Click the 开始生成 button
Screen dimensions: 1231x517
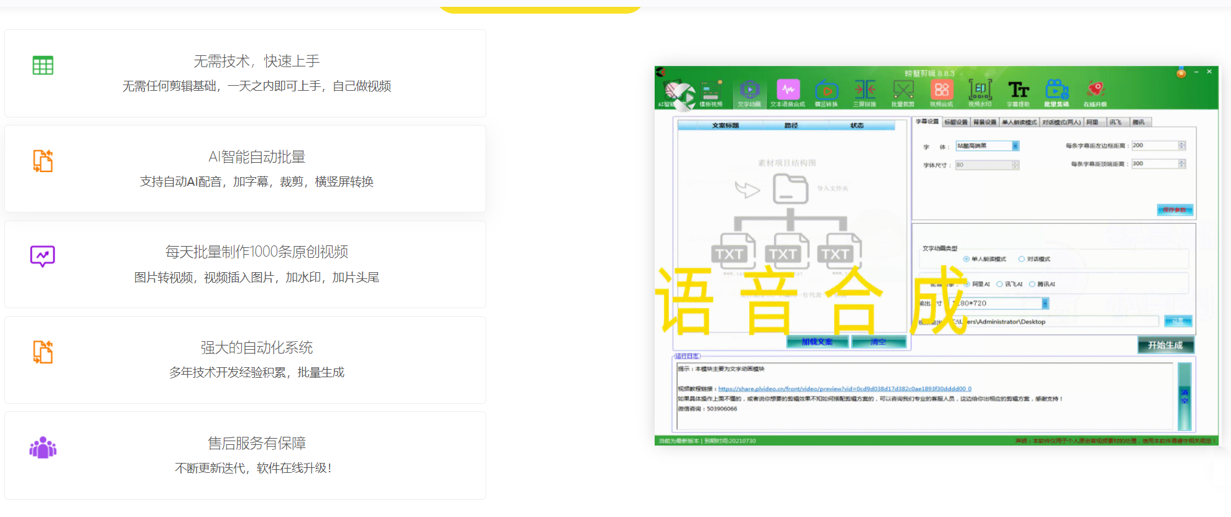pyautogui.click(x=1166, y=345)
